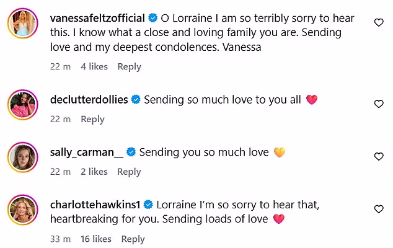This screenshot has width=393, height=248.
Task: Click the 33 m timestamp on charlottehawkins1 comment
Action: tap(60, 239)
